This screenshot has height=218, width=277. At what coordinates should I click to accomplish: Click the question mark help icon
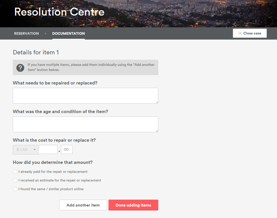click(20, 68)
